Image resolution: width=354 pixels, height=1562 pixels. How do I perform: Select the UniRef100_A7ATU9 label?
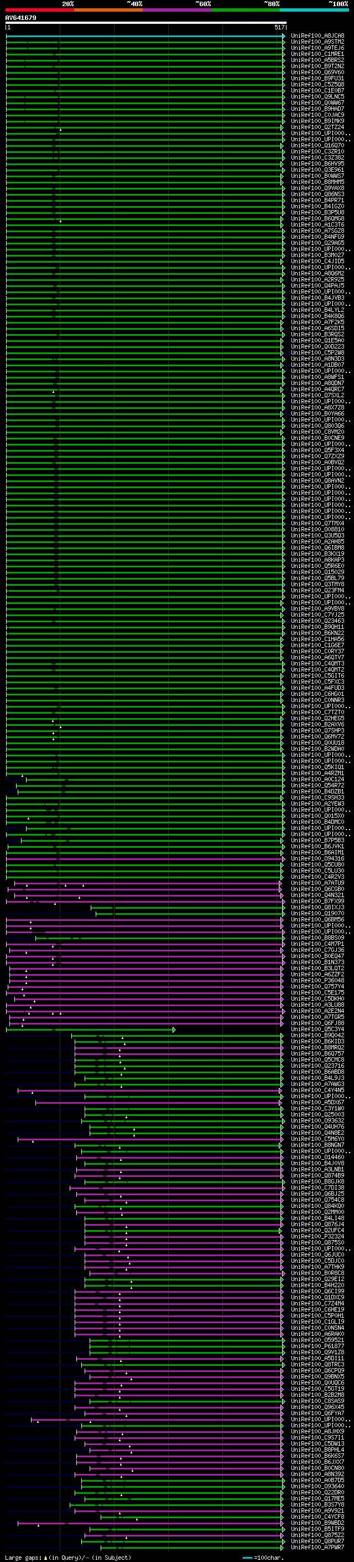pyautogui.click(x=317, y=883)
